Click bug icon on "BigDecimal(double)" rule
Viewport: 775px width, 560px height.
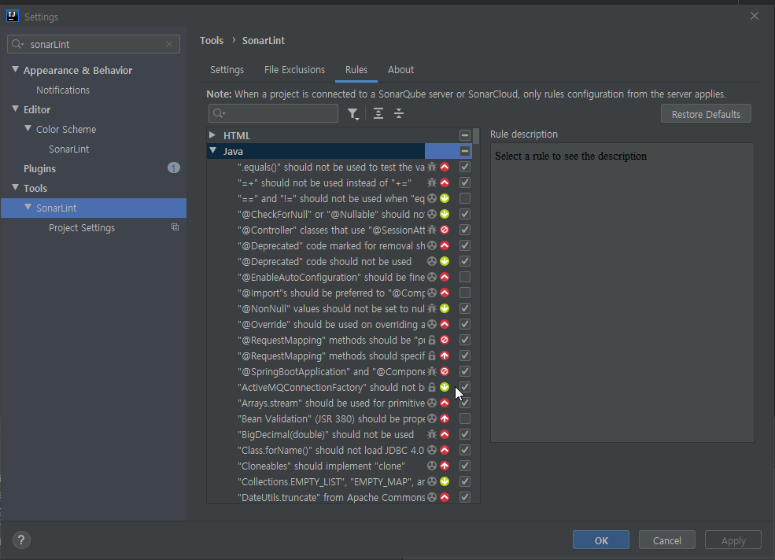click(x=432, y=434)
